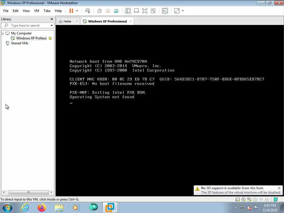Revert to snapshot using the orange arrow clock icon
This screenshot has height=213, width=284.
point(108,11)
